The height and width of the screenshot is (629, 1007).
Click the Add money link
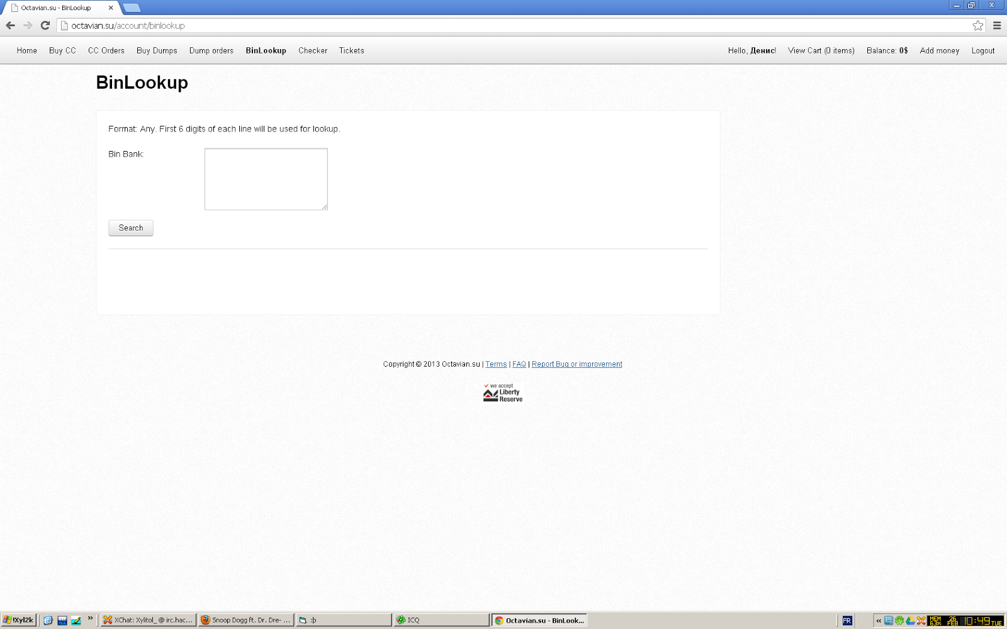940,51
